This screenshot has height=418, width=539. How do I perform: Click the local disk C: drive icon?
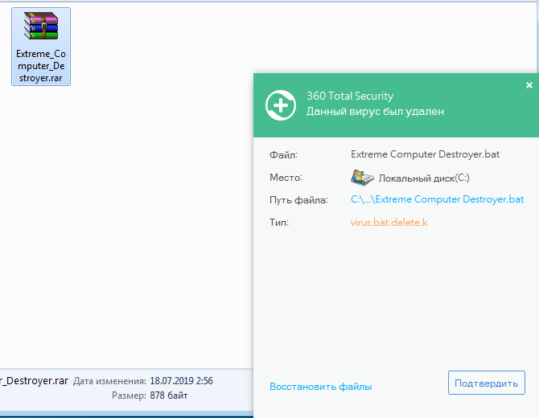tap(362, 178)
